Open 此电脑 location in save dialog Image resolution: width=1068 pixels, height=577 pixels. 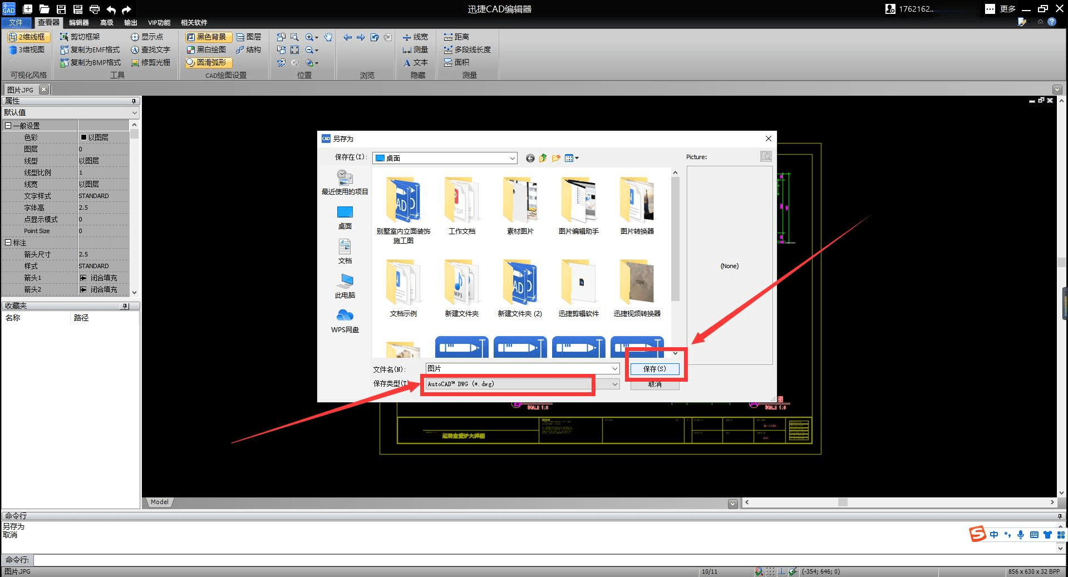[345, 287]
